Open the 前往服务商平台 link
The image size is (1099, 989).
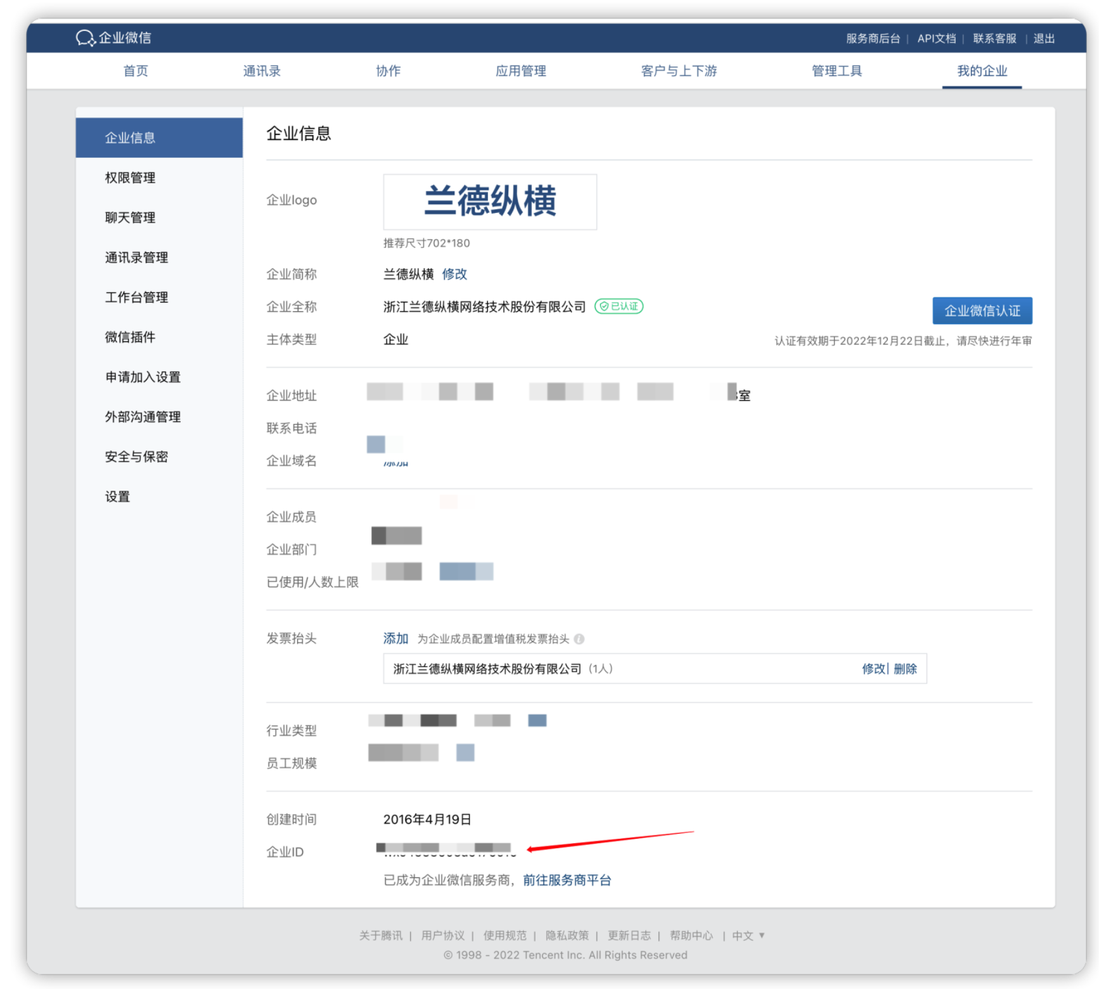point(567,881)
